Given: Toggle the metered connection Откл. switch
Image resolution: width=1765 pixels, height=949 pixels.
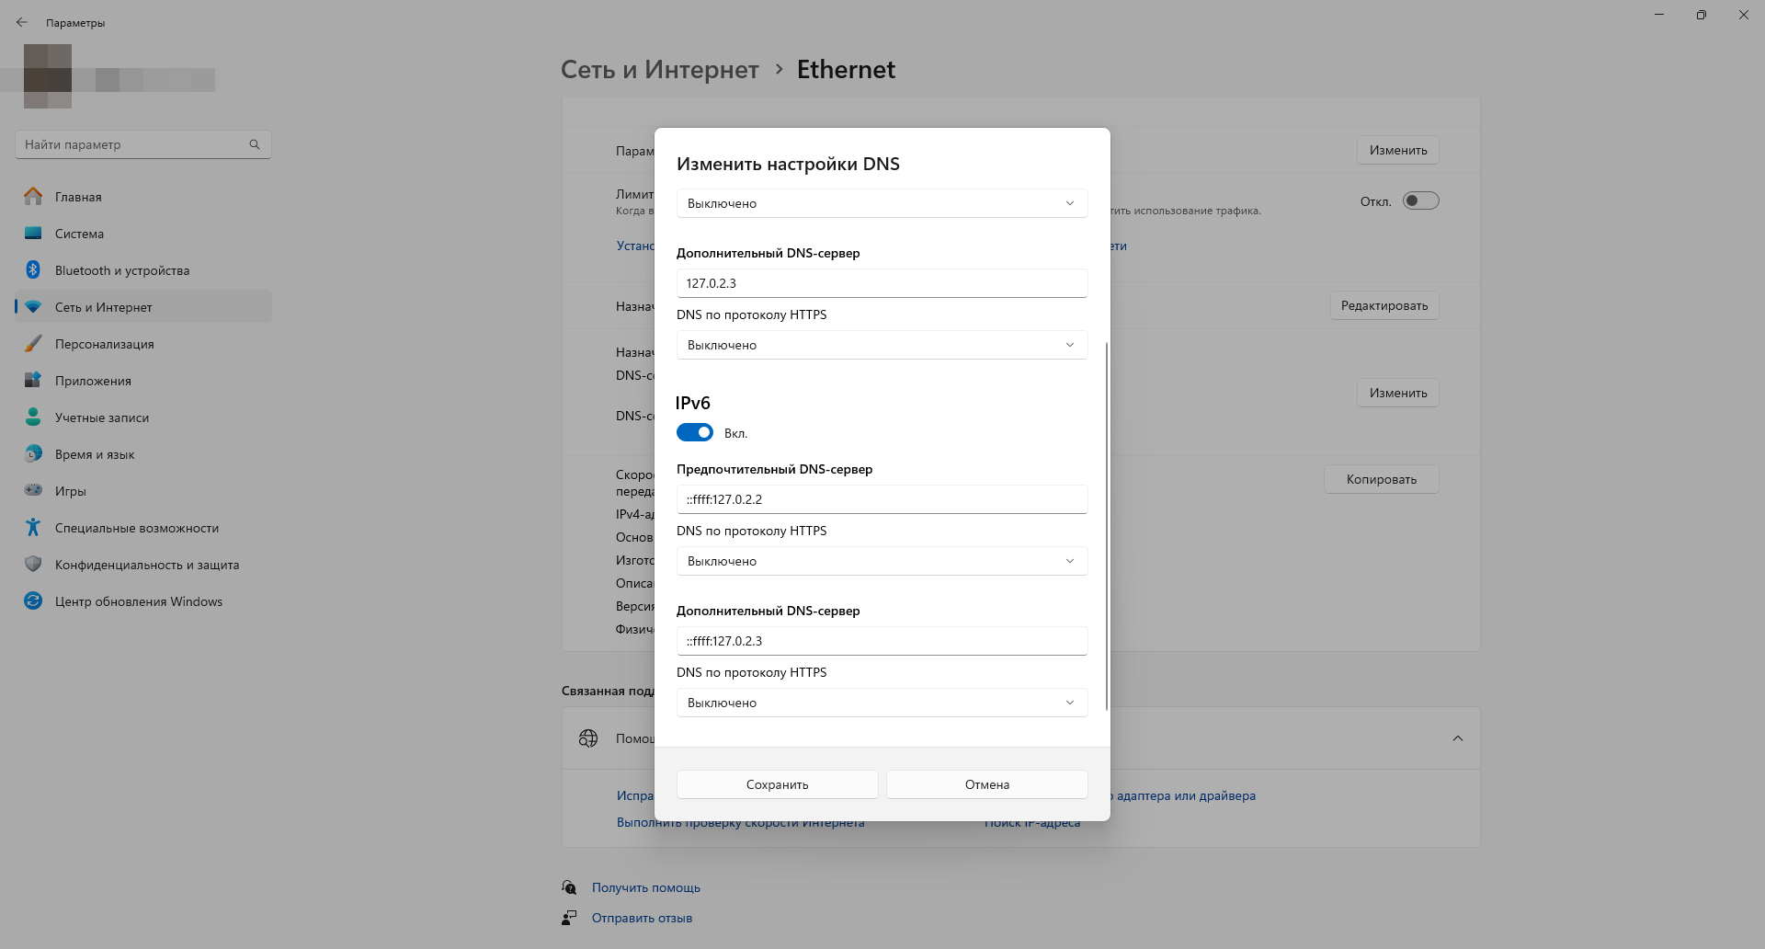Looking at the screenshot, I should [1420, 201].
